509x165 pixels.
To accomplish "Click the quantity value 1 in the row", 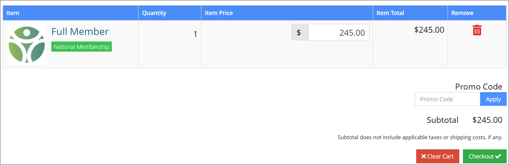I will (x=195, y=34).
